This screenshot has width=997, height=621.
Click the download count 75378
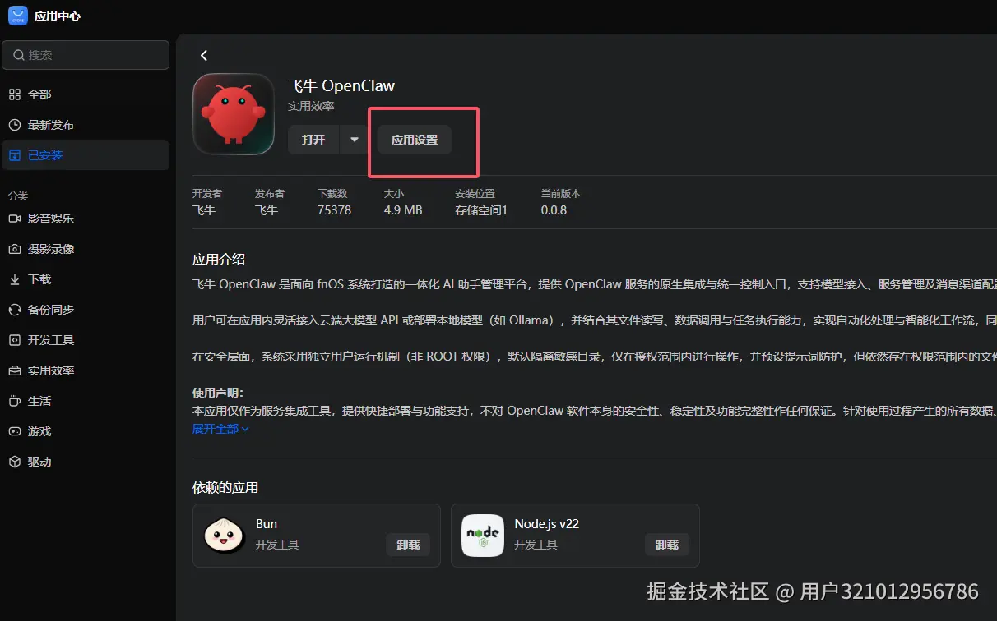click(x=334, y=210)
